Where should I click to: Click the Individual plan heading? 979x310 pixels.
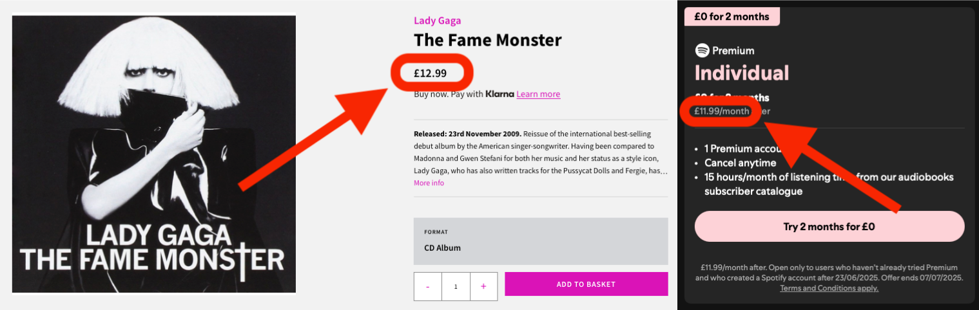742,73
